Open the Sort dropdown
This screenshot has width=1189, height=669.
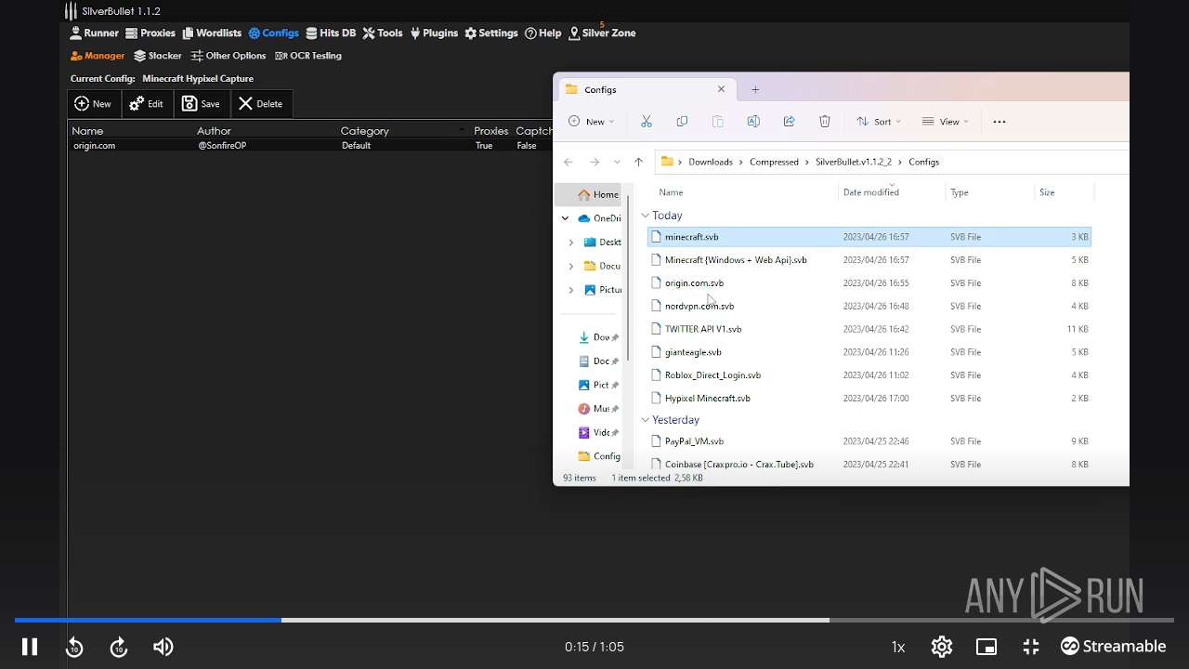point(878,122)
